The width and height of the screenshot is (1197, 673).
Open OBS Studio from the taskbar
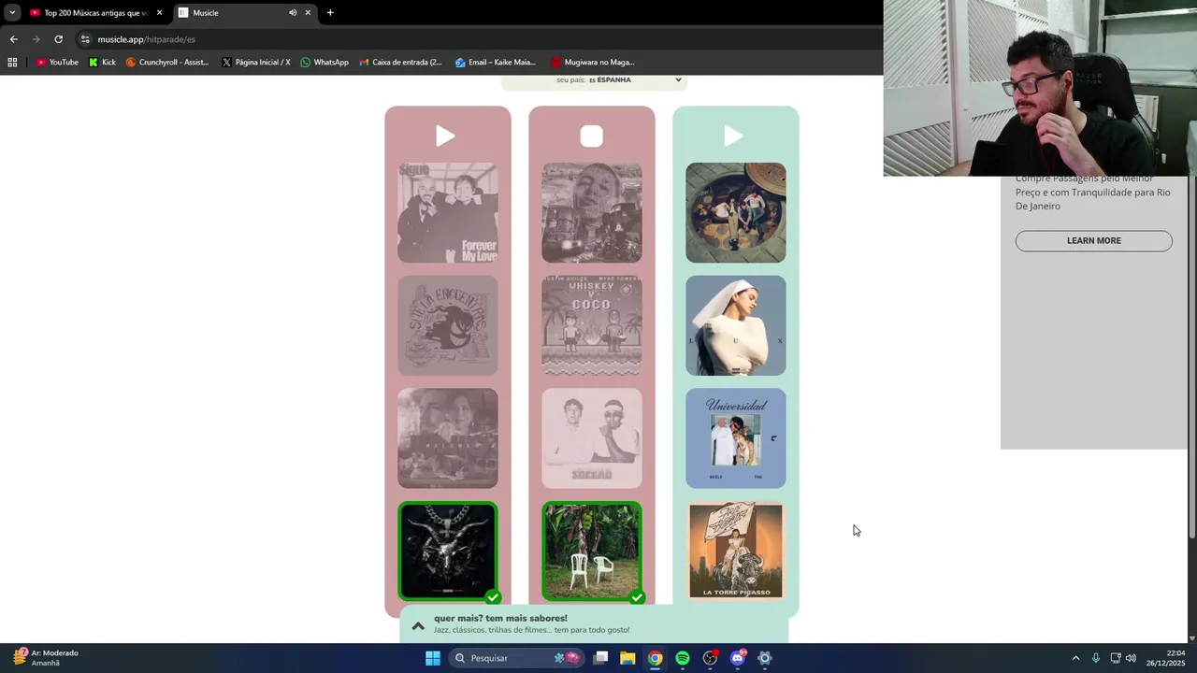tap(710, 658)
